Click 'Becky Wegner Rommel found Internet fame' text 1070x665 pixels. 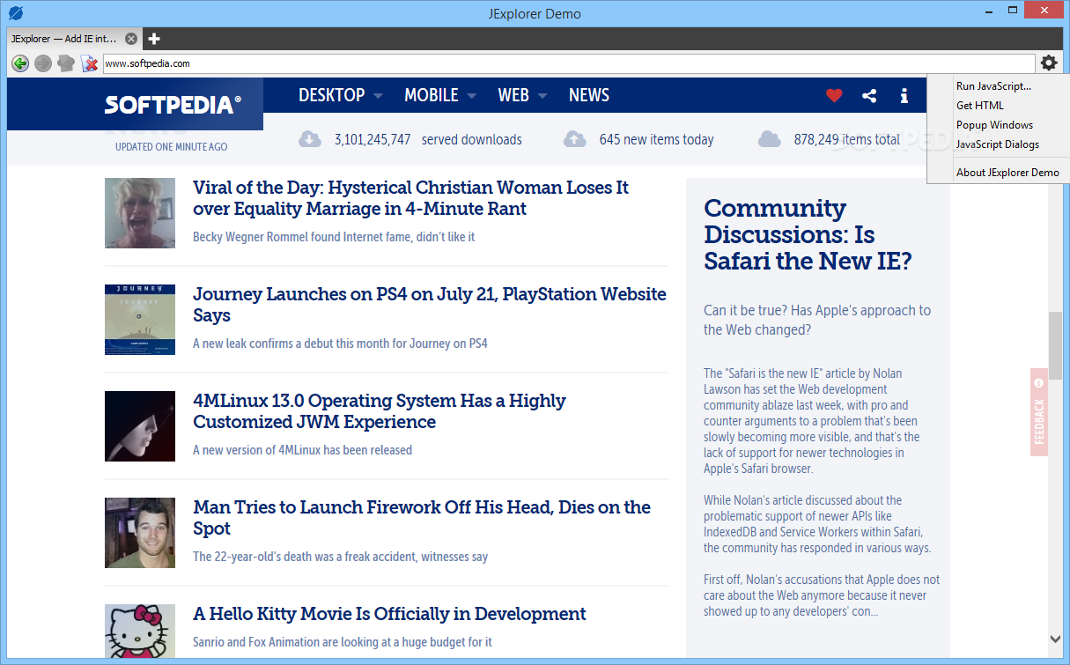(334, 237)
